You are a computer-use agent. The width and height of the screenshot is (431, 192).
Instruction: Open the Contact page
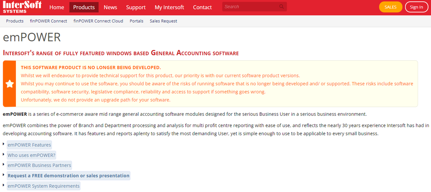(202, 7)
